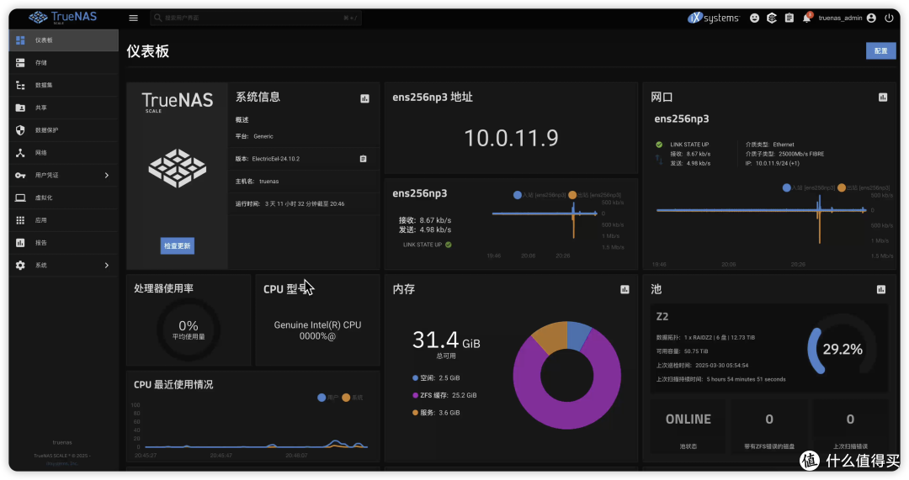909x480 pixels.
Task: Open the reports icon on 池 card
Action: (x=880, y=289)
